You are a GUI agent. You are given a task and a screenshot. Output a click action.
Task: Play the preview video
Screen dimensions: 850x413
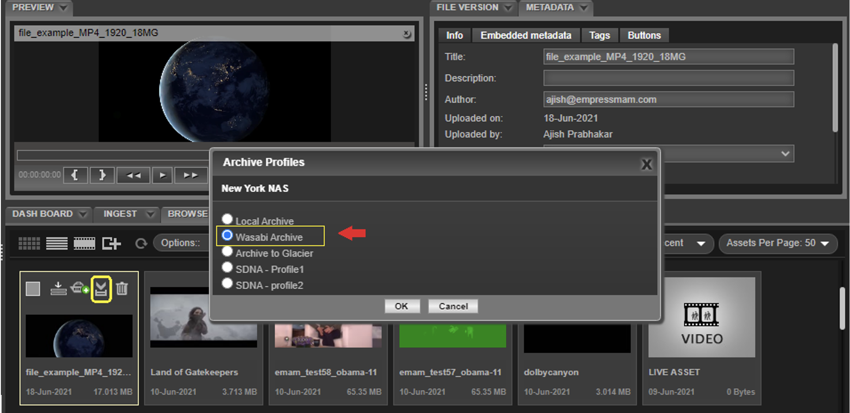pyautogui.click(x=162, y=175)
